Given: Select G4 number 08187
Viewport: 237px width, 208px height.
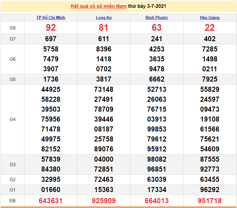Looking at the screenshot, I should pyautogui.click(x=104, y=129).
